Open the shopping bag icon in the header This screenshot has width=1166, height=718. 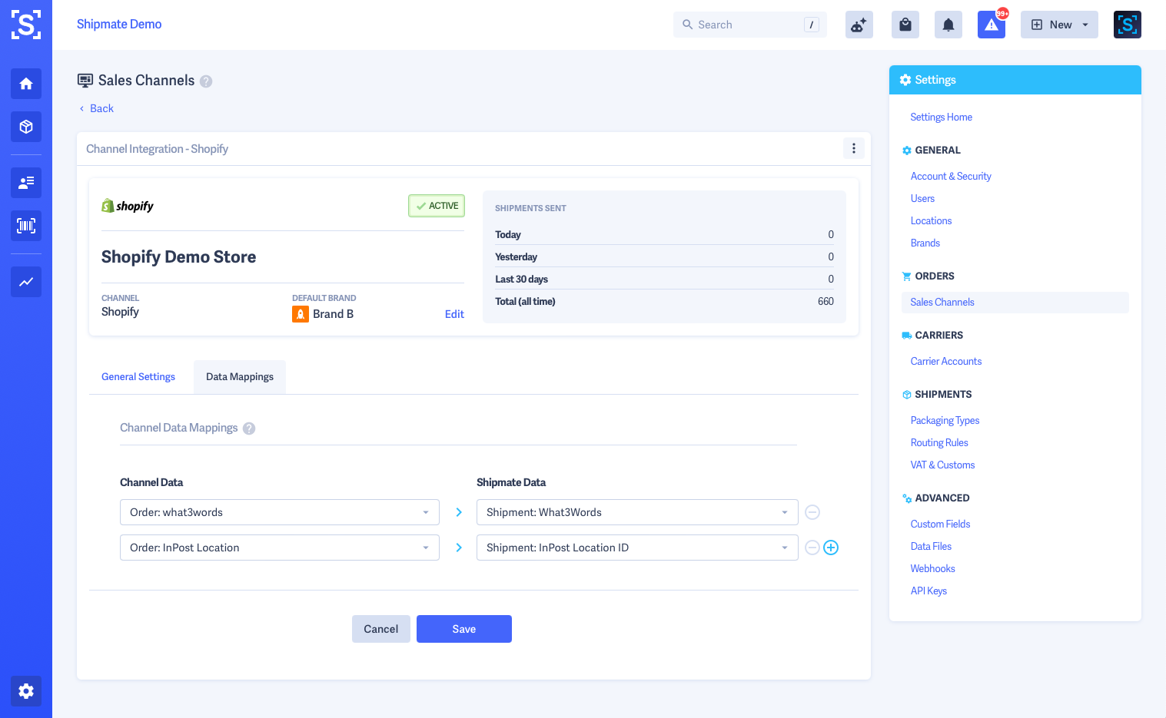click(x=905, y=24)
